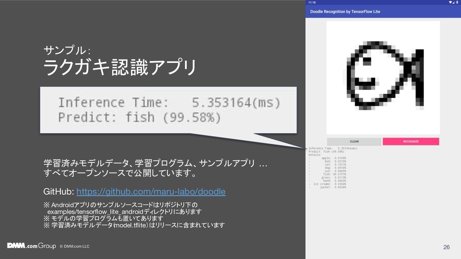Click the small Predict: fish line in app

pyautogui.click(x=326, y=152)
